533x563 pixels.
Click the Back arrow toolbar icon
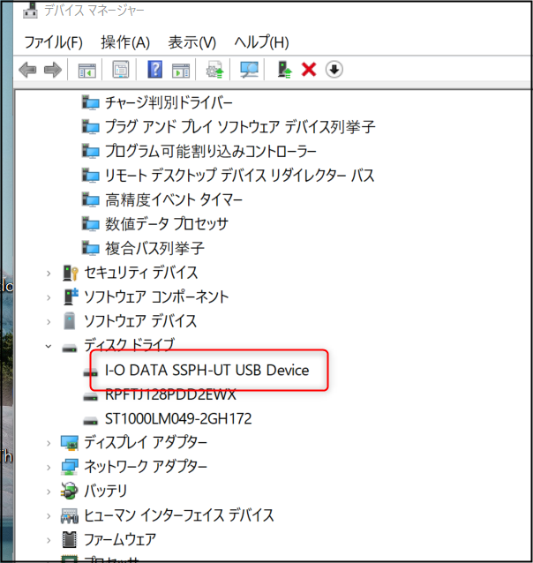[27, 70]
